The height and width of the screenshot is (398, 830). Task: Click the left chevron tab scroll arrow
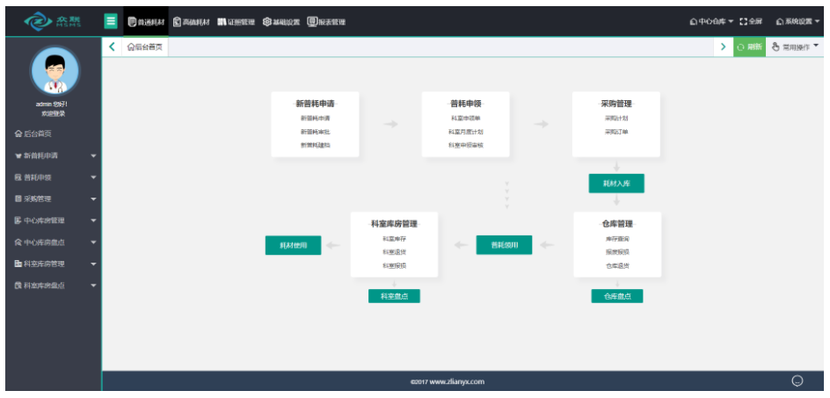[112, 47]
